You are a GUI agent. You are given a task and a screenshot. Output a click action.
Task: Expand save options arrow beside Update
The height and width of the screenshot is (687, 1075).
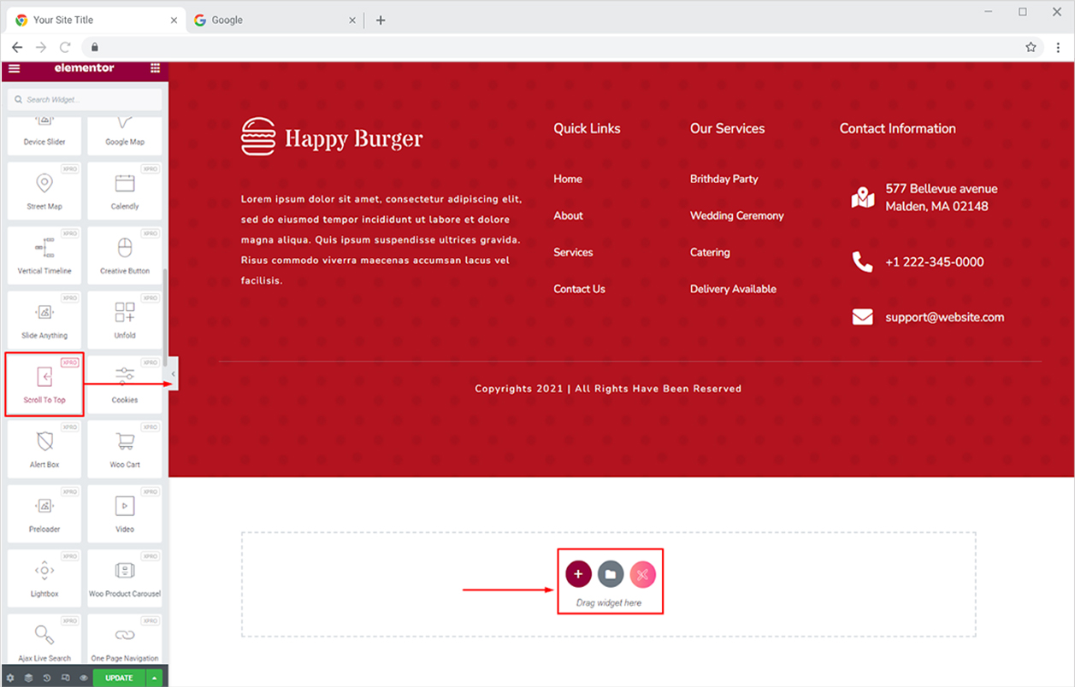155,678
